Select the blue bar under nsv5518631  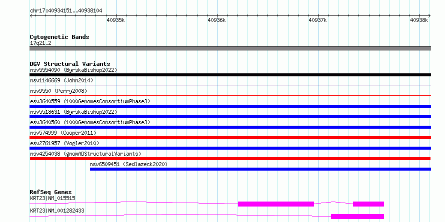click(x=230, y=117)
